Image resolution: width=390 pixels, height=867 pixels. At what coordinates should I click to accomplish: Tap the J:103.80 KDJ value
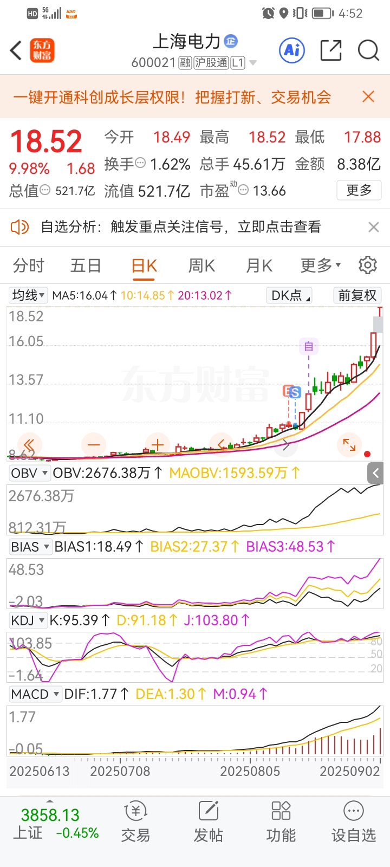point(217,620)
